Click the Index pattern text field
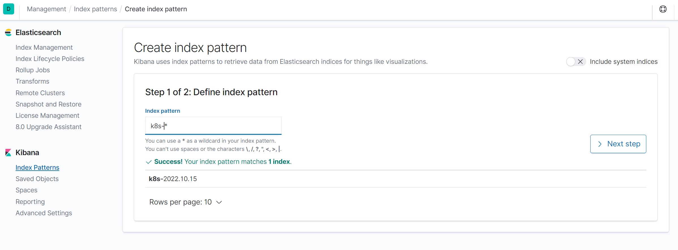678x250 pixels. pyautogui.click(x=213, y=126)
